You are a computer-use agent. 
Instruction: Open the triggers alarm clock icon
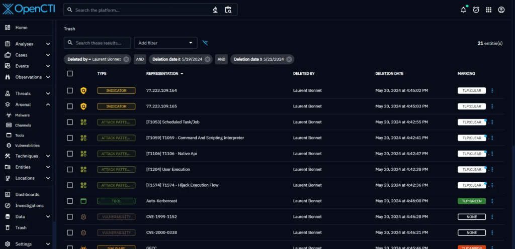[x=476, y=10]
